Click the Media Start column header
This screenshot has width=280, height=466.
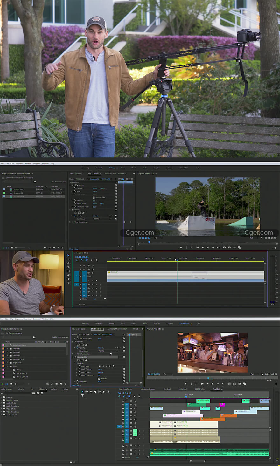point(54,342)
